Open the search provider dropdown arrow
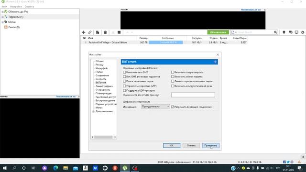This screenshot has width=306, height=172. 236,32
